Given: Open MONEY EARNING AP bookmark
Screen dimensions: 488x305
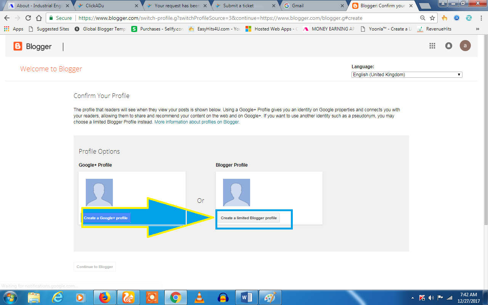Looking at the screenshot, I should [329, 29].
